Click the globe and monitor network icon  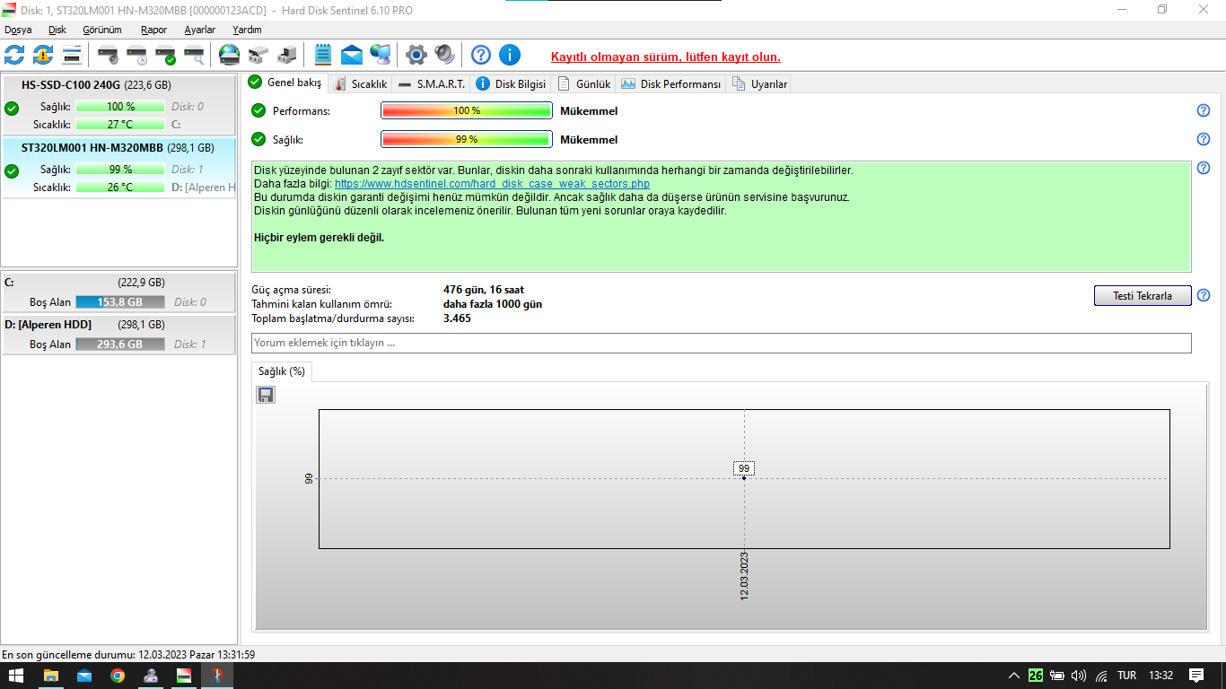[x=381, y=55]
